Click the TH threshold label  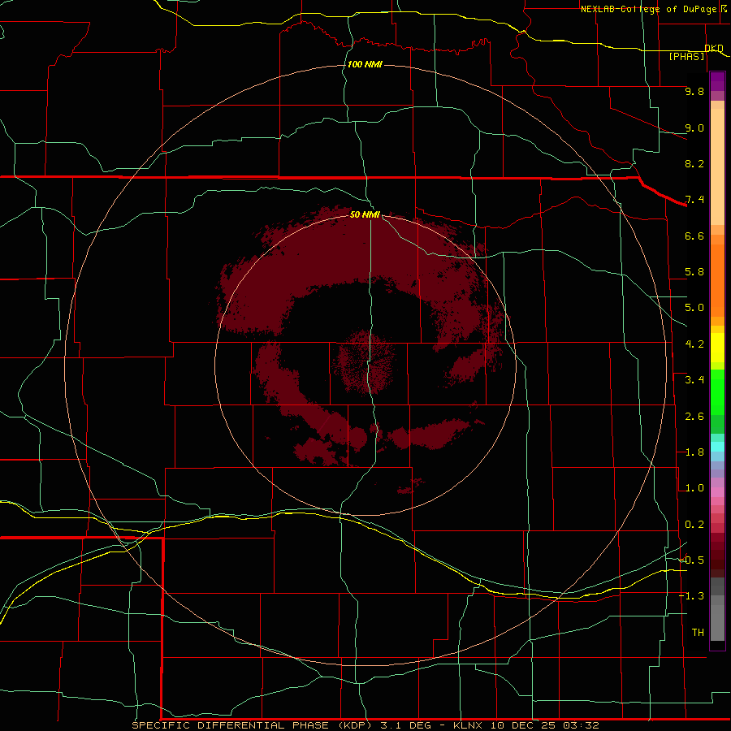click(x=698, y=633)
